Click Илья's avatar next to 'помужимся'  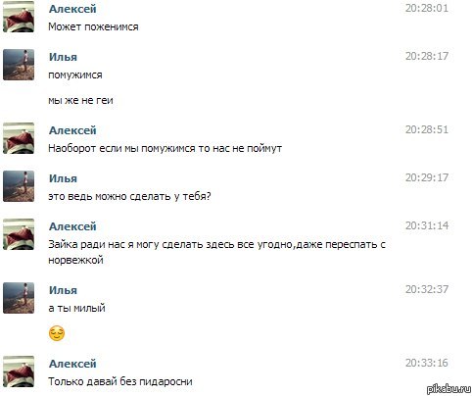pos(19,65)
